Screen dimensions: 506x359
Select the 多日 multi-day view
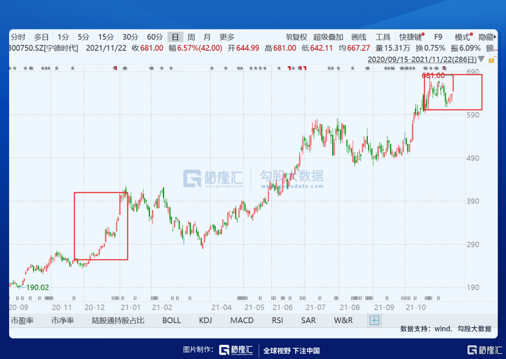[42, 37]
